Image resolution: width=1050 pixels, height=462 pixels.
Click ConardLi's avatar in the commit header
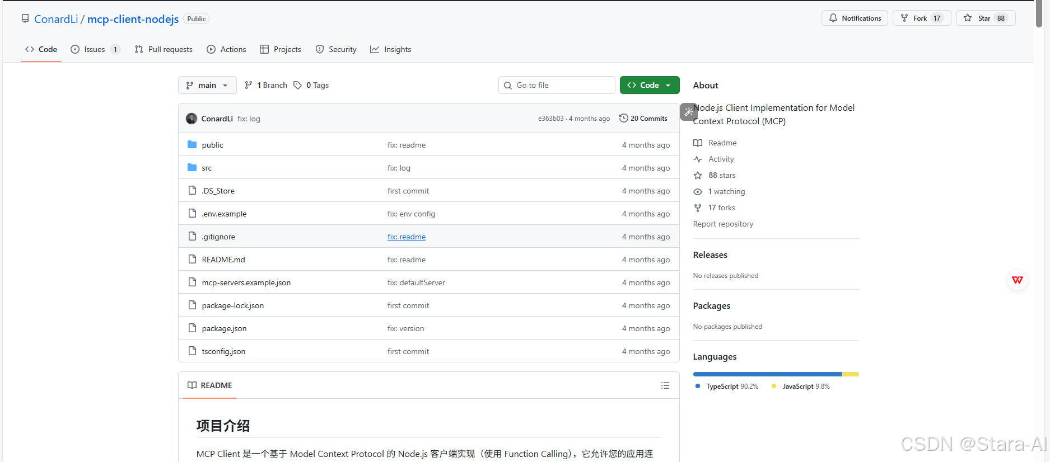coord(192,119)
